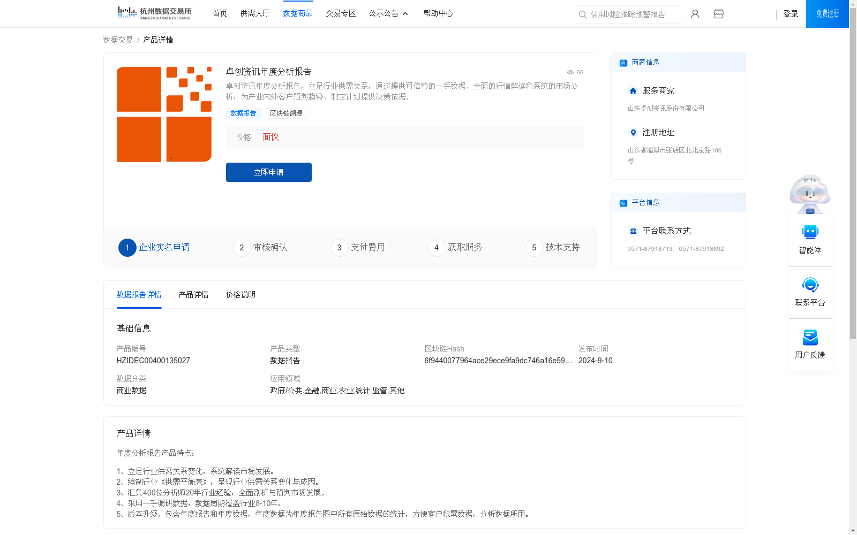Focus the 信用风险跟踪预警报告 search field

(628, 14)
